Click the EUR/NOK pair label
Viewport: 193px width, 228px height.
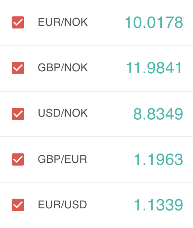click(x=63, y=22)
